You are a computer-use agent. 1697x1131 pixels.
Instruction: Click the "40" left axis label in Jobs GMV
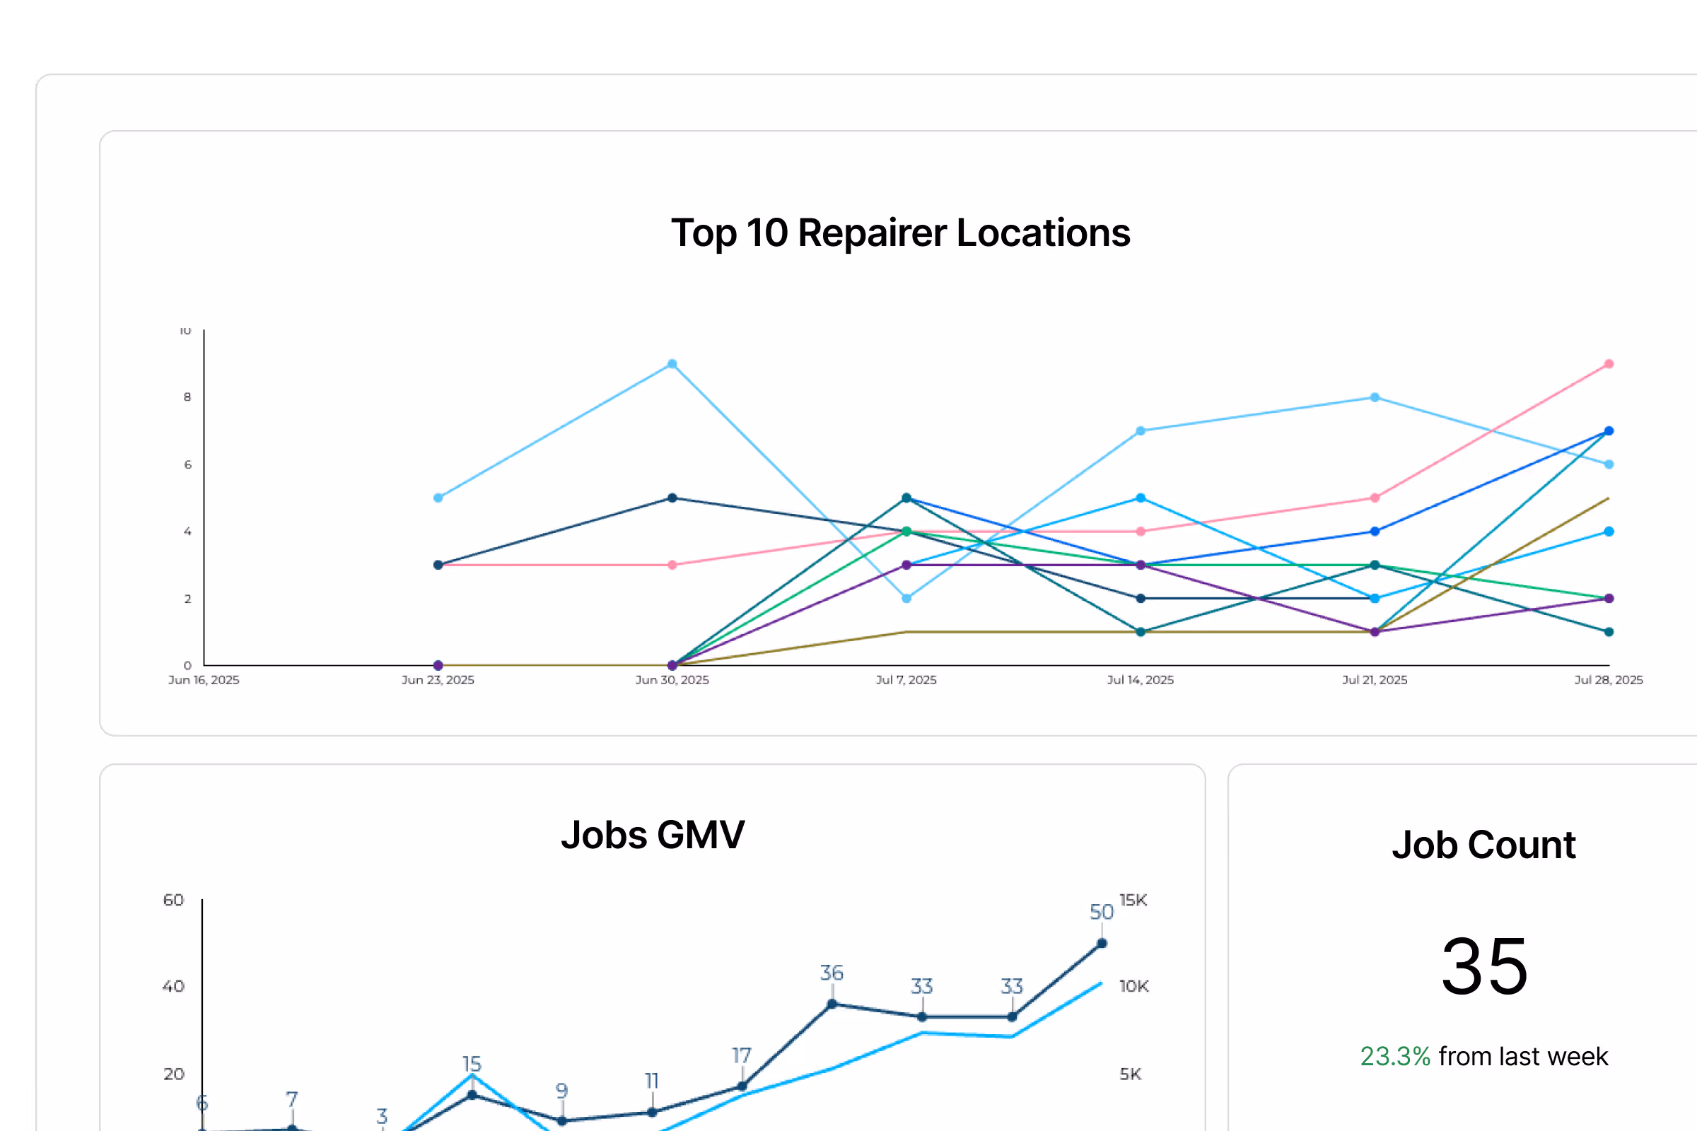tap(173, 987)
